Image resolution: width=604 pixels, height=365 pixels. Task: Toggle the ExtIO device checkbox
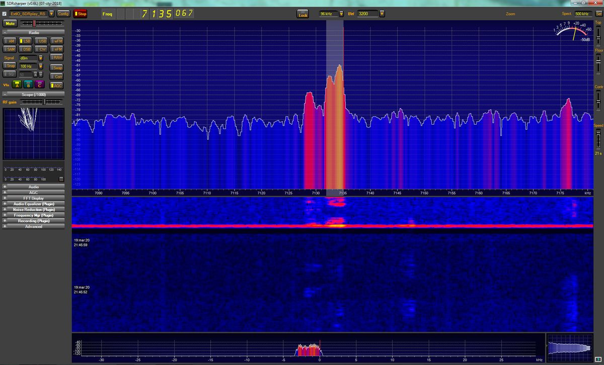point(5,14)
